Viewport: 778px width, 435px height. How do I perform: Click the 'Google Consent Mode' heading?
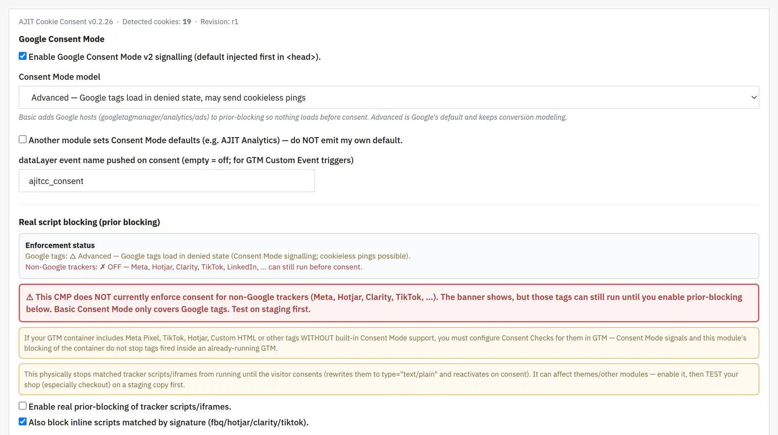click(x=62, y=39)
